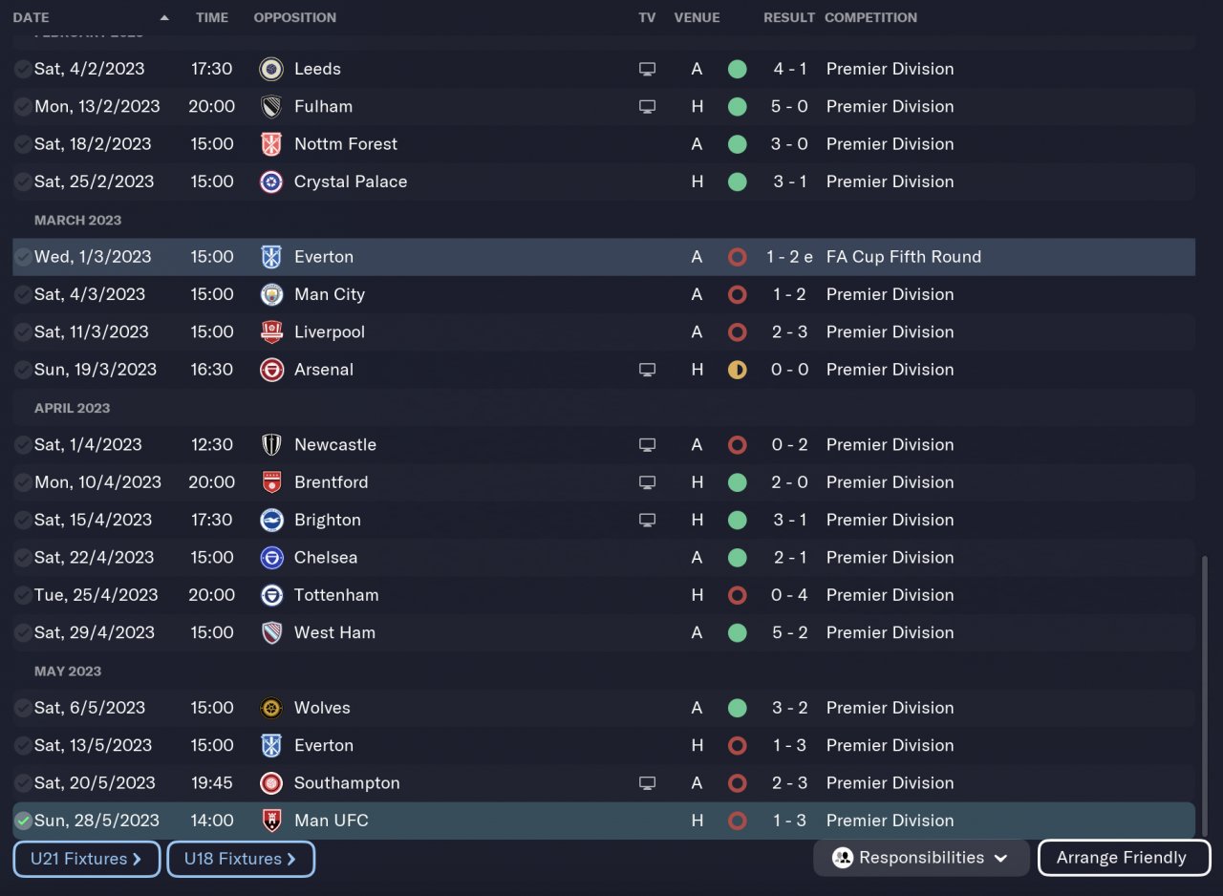Viewport: 1223px width, 896px height.
Task: Toggle the checkmark beside Brentford fixture
Action: (x=23, y=482)
